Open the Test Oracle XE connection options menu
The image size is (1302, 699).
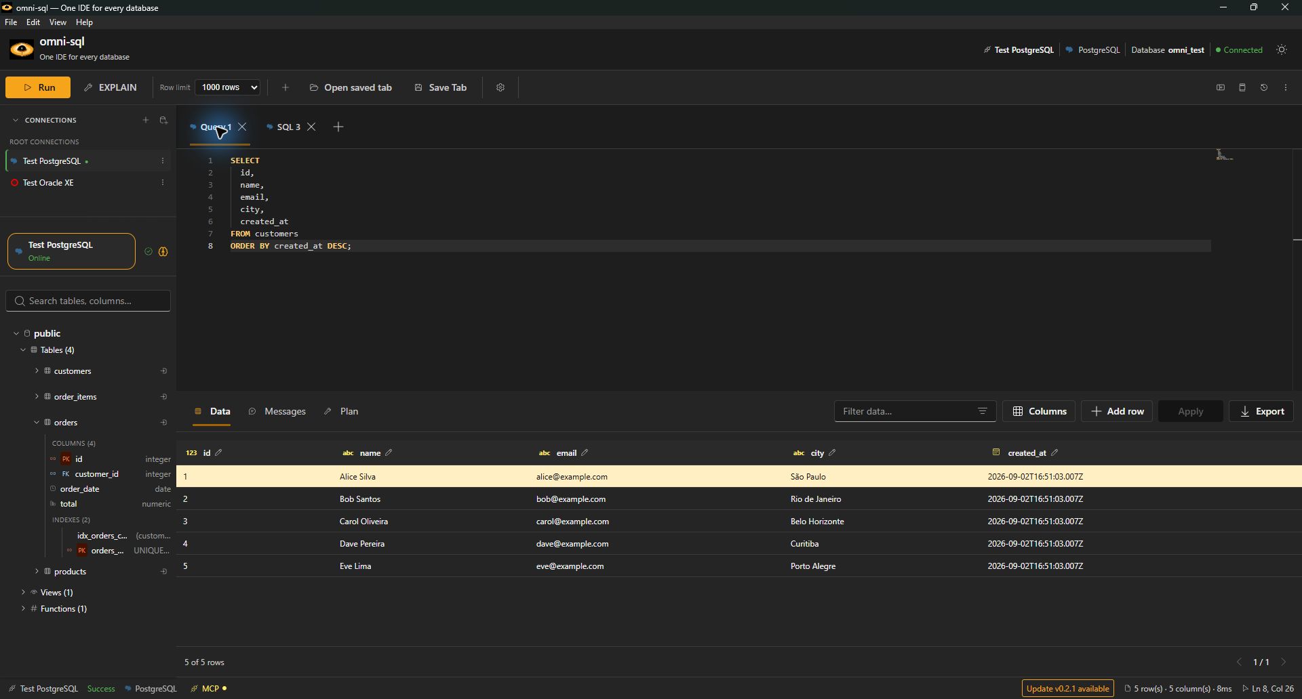pyautogui.click(x=163, y=183)
